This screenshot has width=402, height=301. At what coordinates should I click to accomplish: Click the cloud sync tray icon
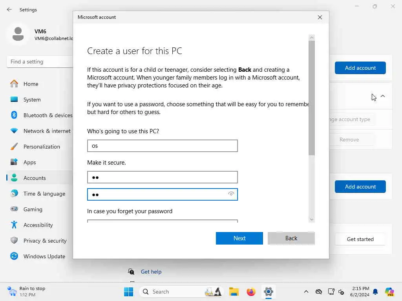[319, 292]
